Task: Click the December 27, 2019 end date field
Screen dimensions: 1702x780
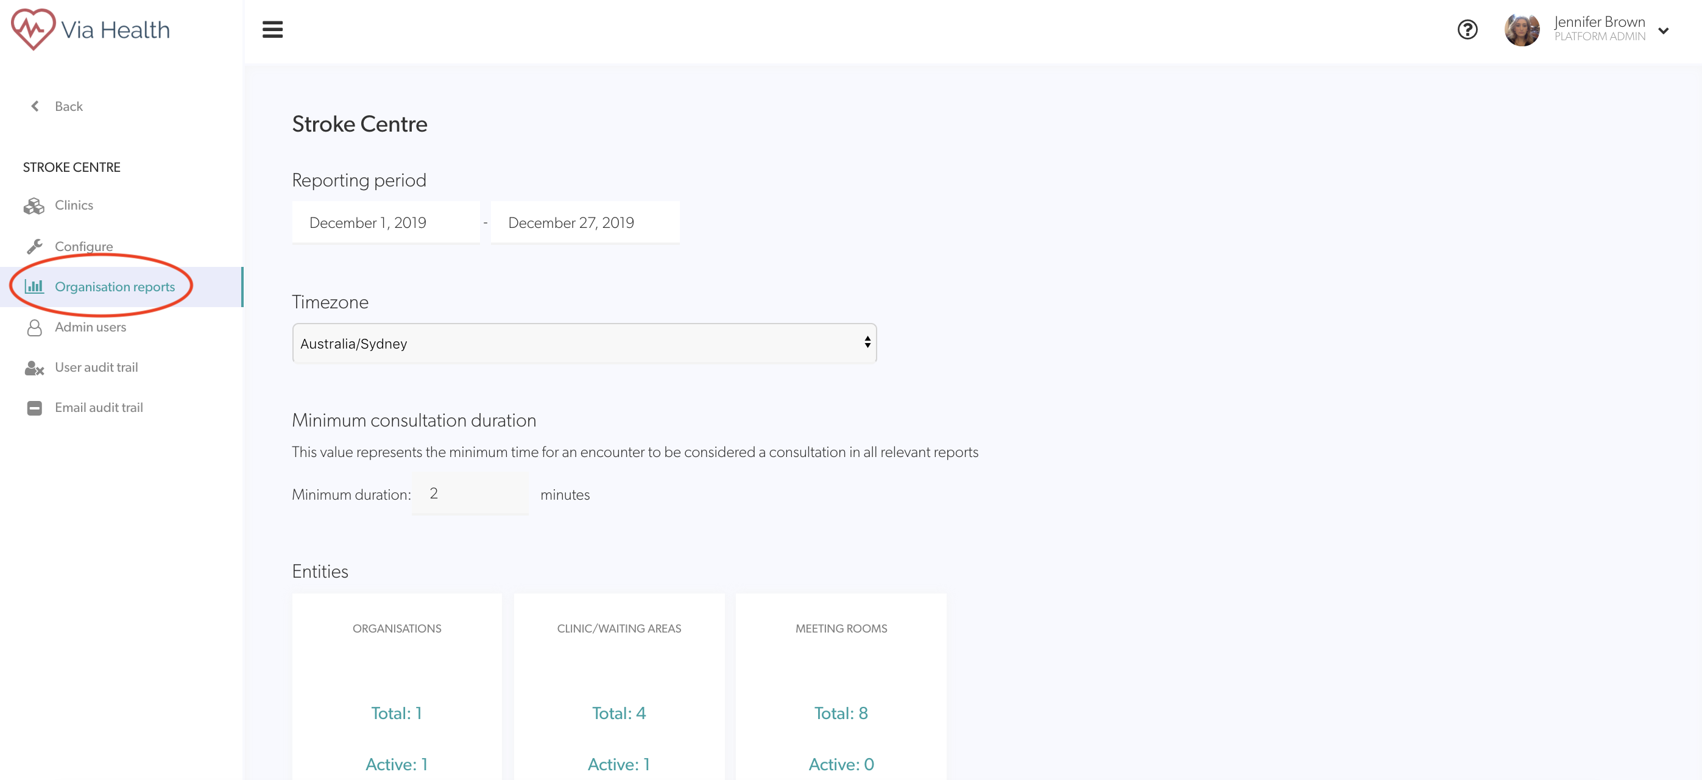Action: (x=585, y=223)
